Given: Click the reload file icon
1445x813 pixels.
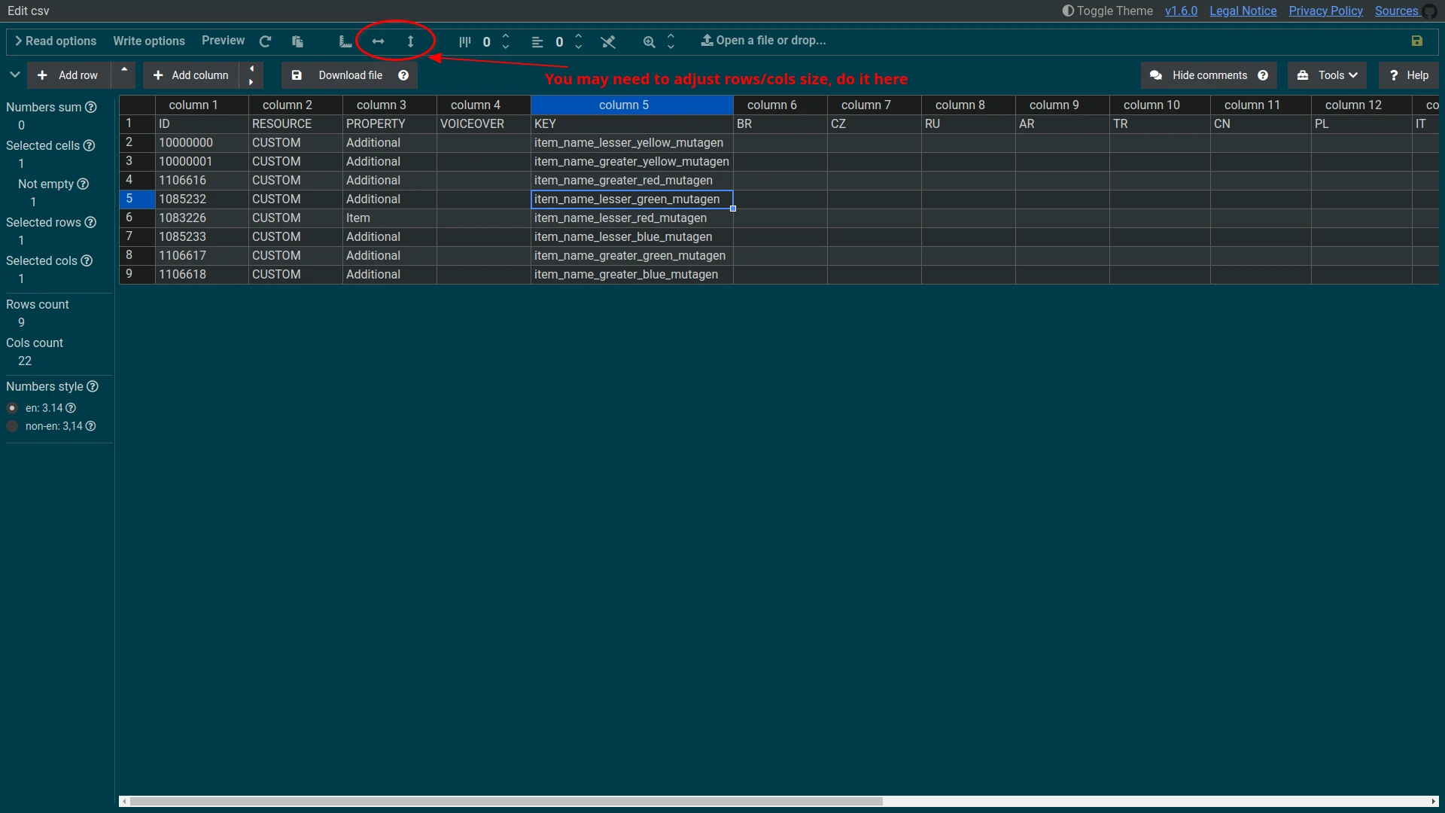Looking at the screenshot, I should [x=265, y=41].
